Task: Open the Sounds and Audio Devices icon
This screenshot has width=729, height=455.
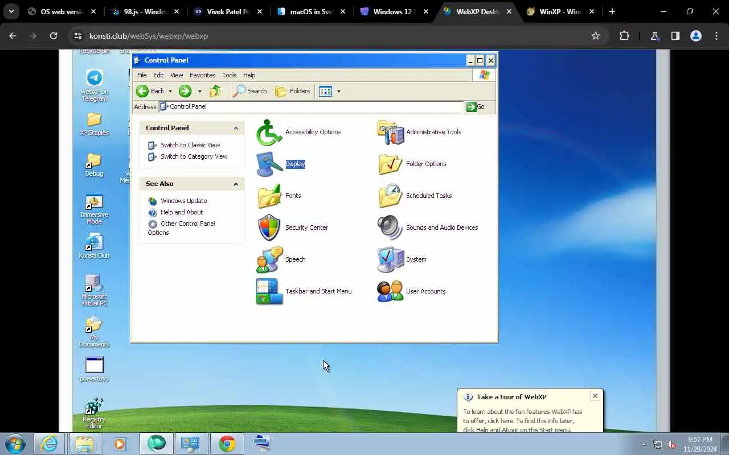Action: 390,227
